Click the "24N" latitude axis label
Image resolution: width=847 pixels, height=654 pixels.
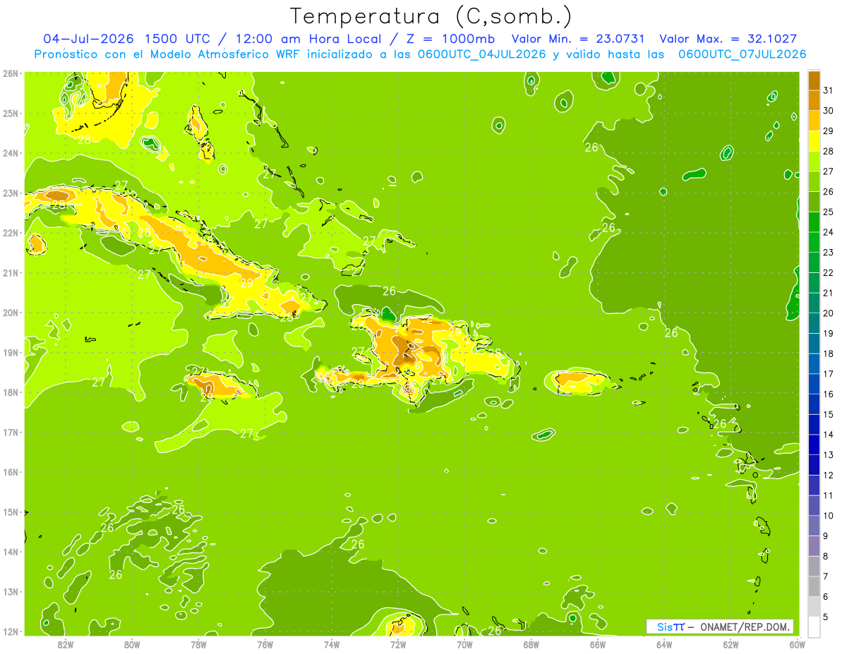point(11,153)
